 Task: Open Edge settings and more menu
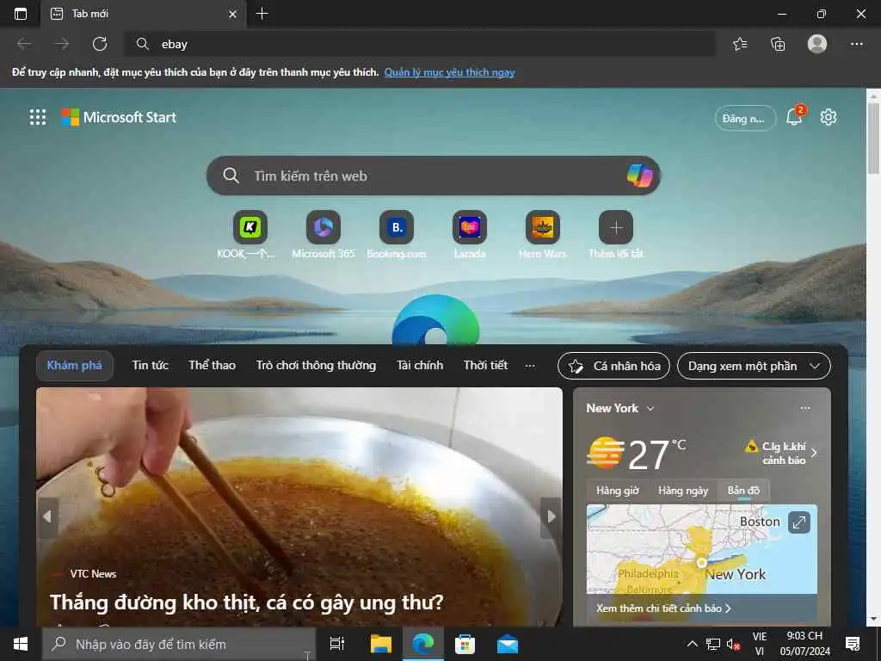[x=856, y=44]
